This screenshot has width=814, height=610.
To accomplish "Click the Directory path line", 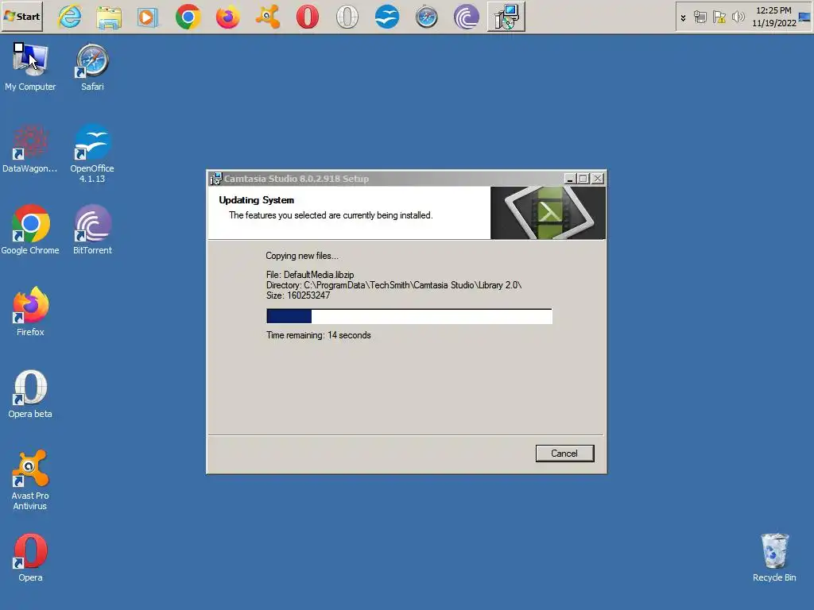I will point(393,285).
